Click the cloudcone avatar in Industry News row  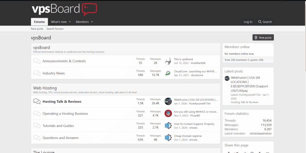point(168,73)
